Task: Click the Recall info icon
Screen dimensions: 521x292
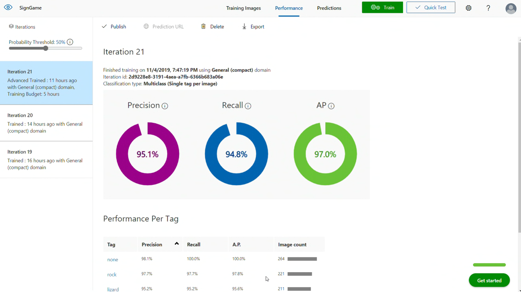Action: pyautogui.click(x=248, y=106)
